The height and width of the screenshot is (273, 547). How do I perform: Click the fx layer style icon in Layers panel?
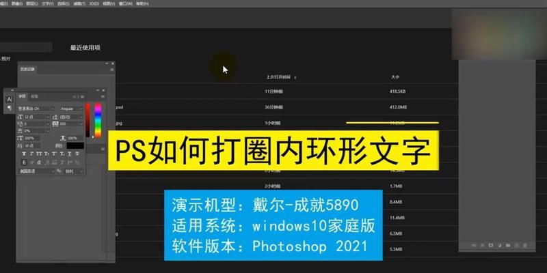483,245
